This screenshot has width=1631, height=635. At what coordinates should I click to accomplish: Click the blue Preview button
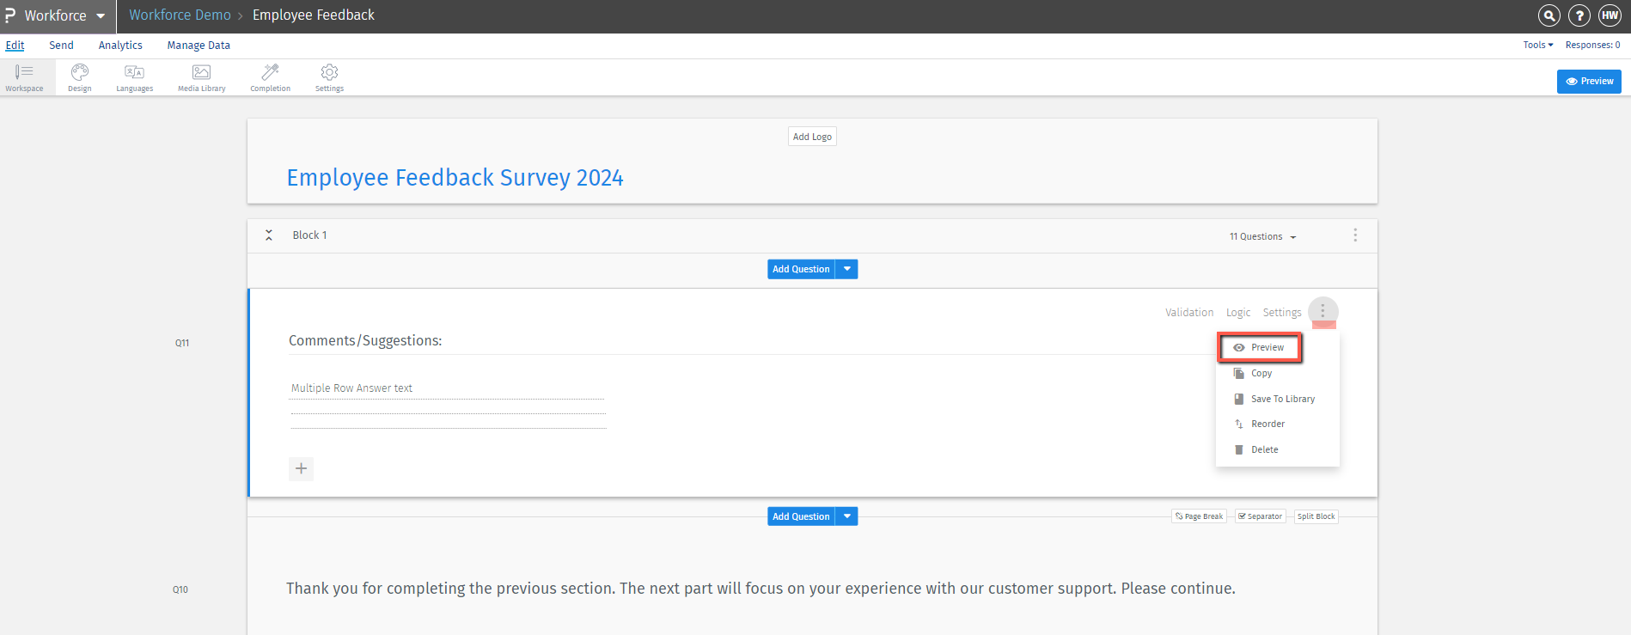click(x=1589, y=81)
